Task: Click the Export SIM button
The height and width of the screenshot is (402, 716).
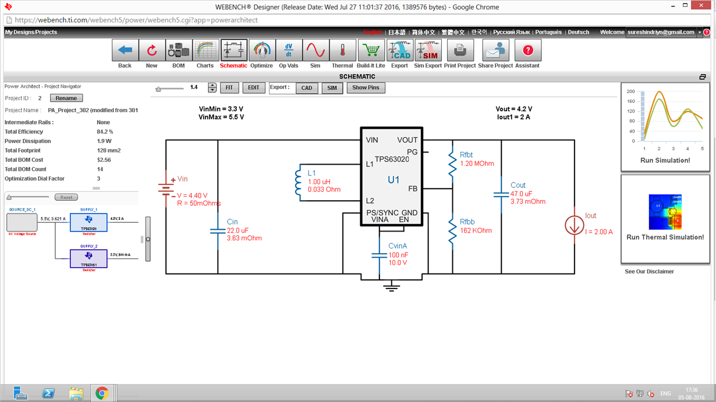Action: pos(332,88)
